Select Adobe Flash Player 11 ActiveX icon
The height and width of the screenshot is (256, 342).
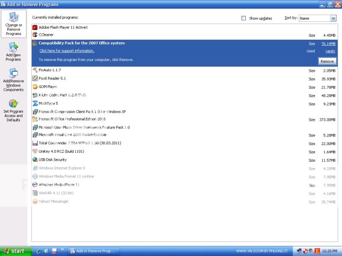(x=35, y=27)
